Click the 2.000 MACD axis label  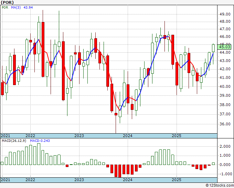pyautogui.click(x=225, y=146)
